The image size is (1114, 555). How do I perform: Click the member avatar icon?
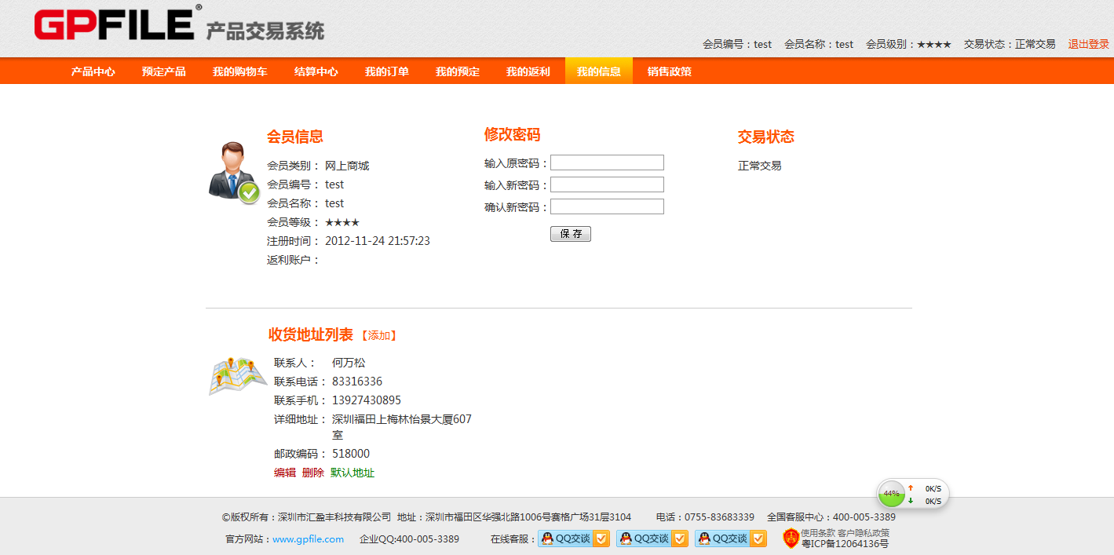coord(233,172)
